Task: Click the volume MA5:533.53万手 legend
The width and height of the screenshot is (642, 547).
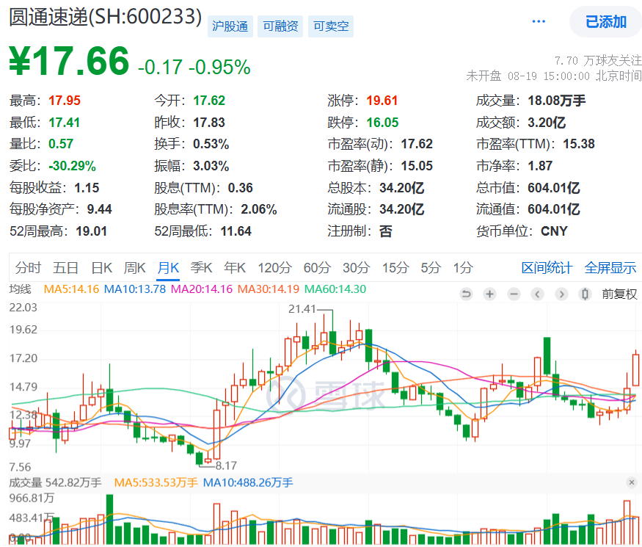Action: (156, 482)
